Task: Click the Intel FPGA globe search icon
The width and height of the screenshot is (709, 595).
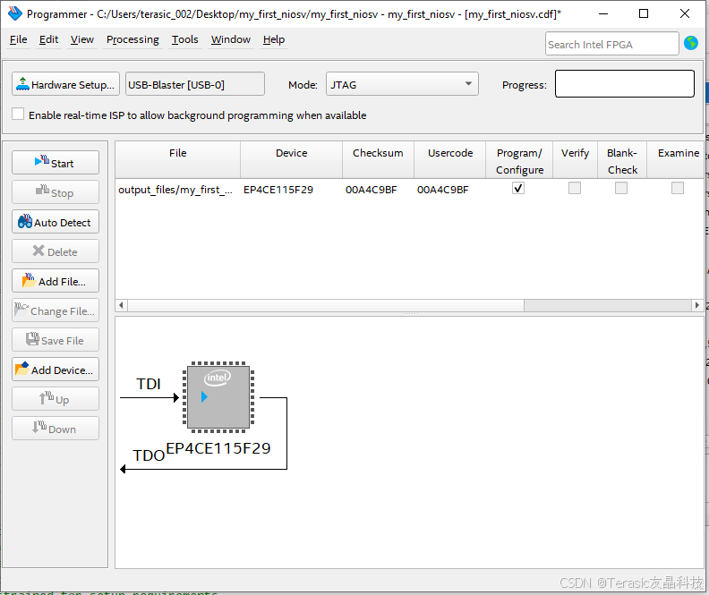Action: pyautogui.click(x=691, y=43)
